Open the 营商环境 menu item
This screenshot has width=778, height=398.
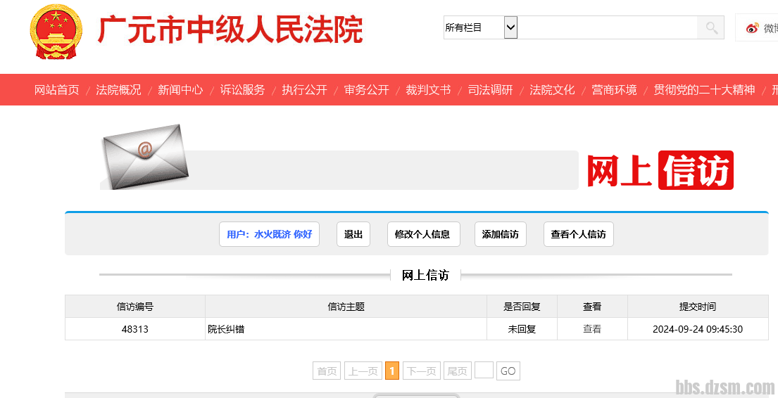click(614, 90)
